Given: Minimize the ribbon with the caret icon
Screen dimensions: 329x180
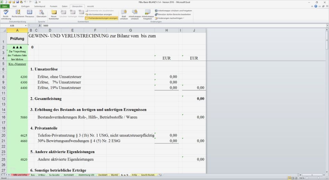Looking at the screenshot, I should tap(312, 6).
